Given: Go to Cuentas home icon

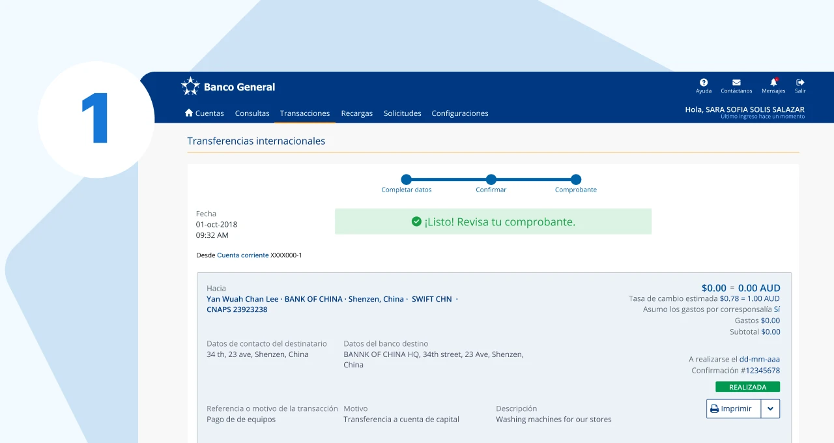Looking at the screenshot, I should pyautogui.click(x=189, y=113).
